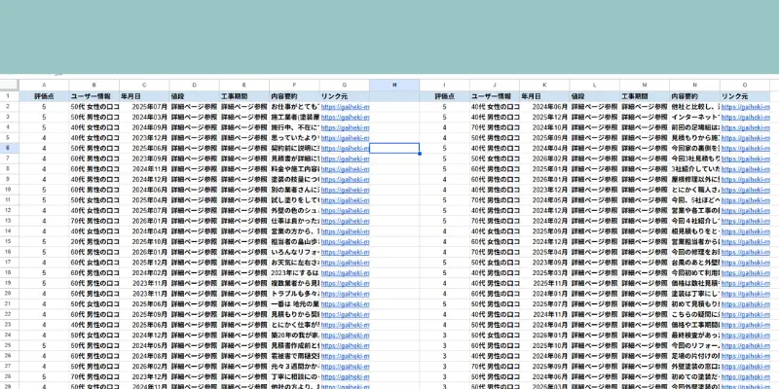Open the gaiheki link in cell G10
This screenshot has width=779, height=389.
pos(345,190)
